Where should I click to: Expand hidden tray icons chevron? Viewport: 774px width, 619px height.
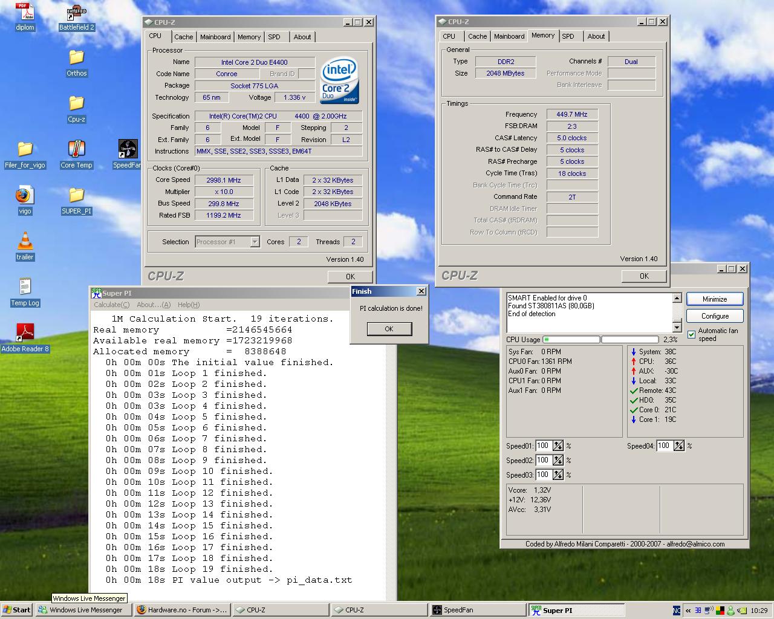point(688,611)
